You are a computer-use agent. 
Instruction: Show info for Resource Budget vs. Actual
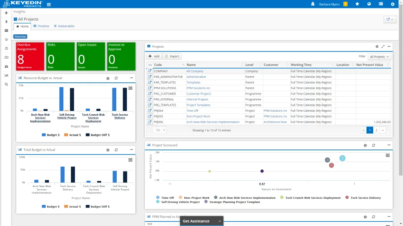108,78
